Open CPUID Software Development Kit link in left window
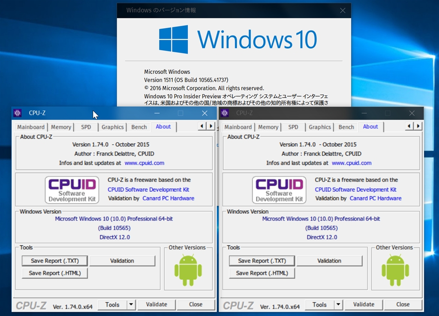The width and height of the screenshot is (439, 316). pyautogui.click(x=148, y=190)
